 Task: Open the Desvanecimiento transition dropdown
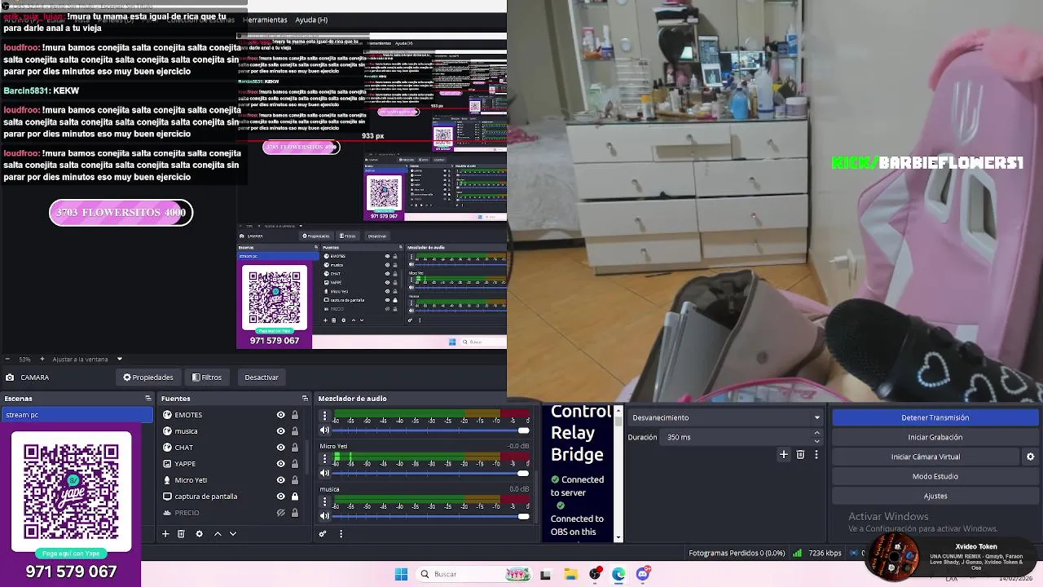click(725, 417)
